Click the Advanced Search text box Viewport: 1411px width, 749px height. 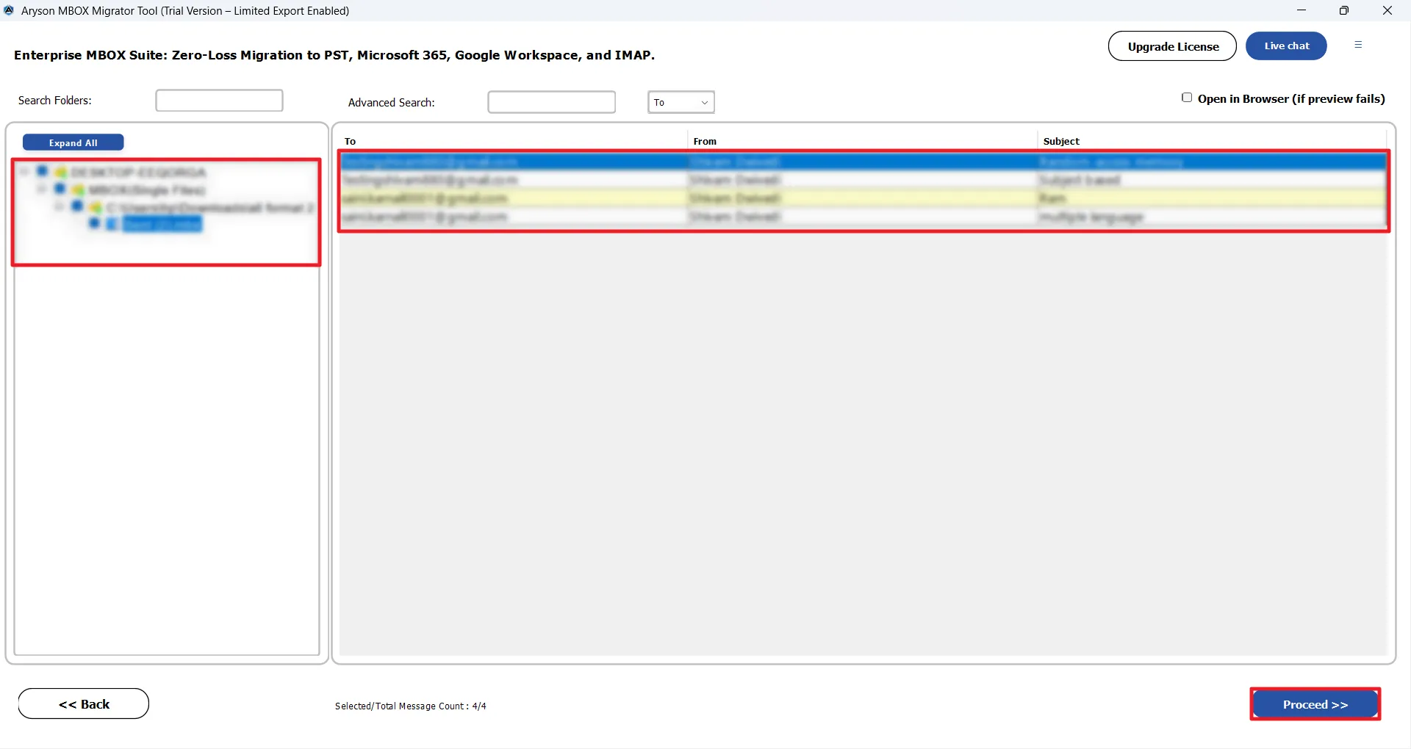coord(551,102)
